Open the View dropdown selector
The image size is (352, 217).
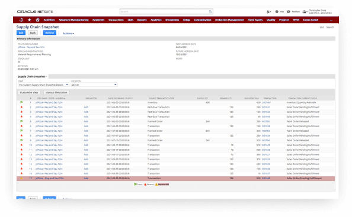click(43, 85)
